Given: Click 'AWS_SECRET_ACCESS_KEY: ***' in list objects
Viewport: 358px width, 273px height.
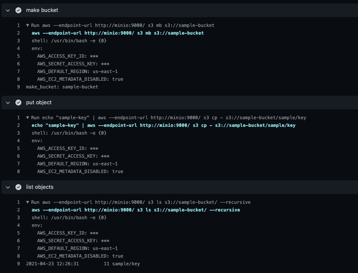Looking at the screenshot, I should click(73, 241).
